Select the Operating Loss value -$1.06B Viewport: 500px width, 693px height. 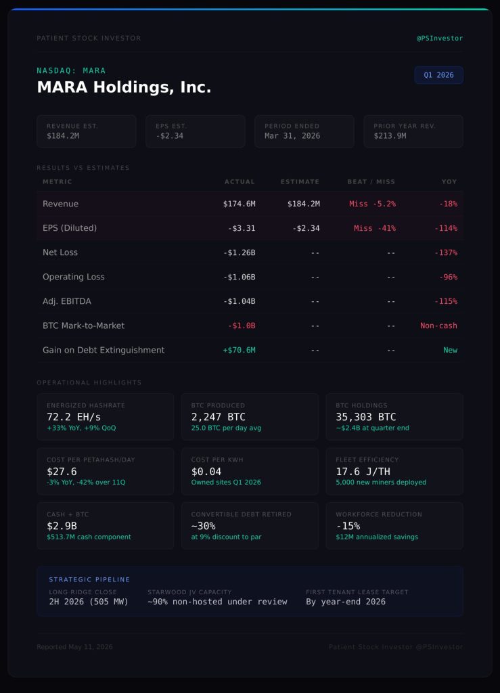(x=239, y=277)
